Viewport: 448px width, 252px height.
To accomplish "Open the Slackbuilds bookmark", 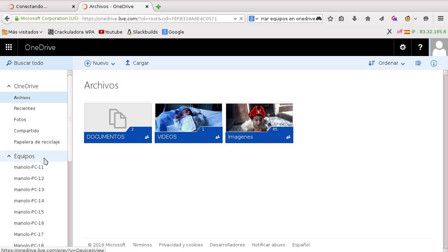I will [x=142, y=32].
